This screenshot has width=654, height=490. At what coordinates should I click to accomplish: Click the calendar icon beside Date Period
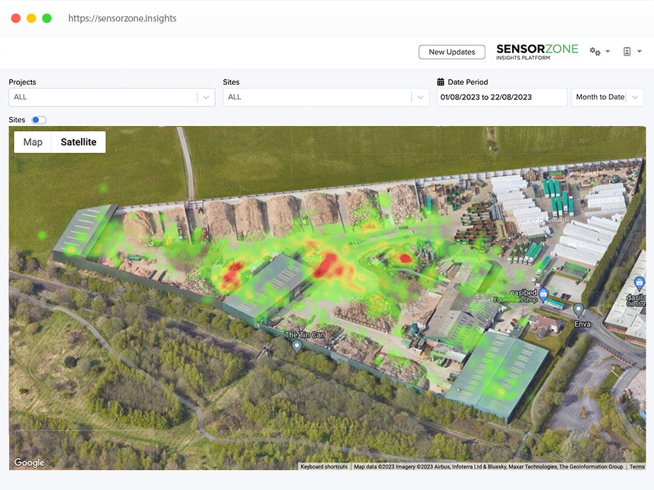point(440,81)
